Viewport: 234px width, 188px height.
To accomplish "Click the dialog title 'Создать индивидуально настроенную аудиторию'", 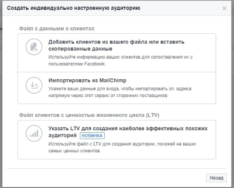I will click(x=73, y=8).
